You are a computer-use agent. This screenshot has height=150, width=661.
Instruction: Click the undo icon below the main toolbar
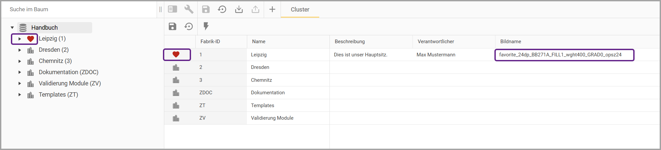(x=189, y=26)
